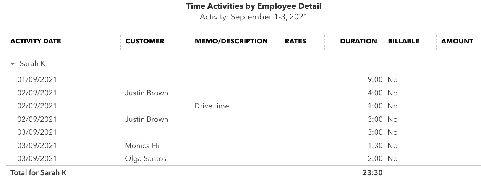Click the 2:00 duration for Olga Santos
This screenshot has width=481, height=182.
click(375, 158)
